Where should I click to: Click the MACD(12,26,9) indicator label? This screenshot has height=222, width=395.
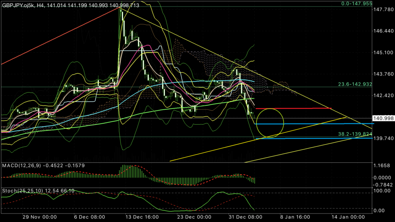pos(43,166)
